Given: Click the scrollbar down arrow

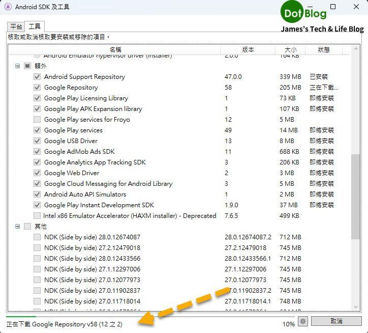Looking at the screenshot, I should click(x=356, y=307).
